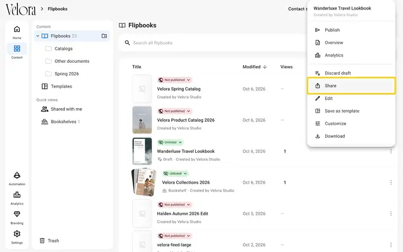Select Overview in the context menu
This screenshot has width=403, height=252.
[351, 43]
